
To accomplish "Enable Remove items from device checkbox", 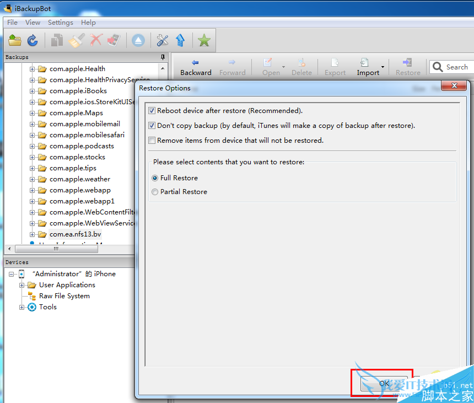I will pos(152,140).
